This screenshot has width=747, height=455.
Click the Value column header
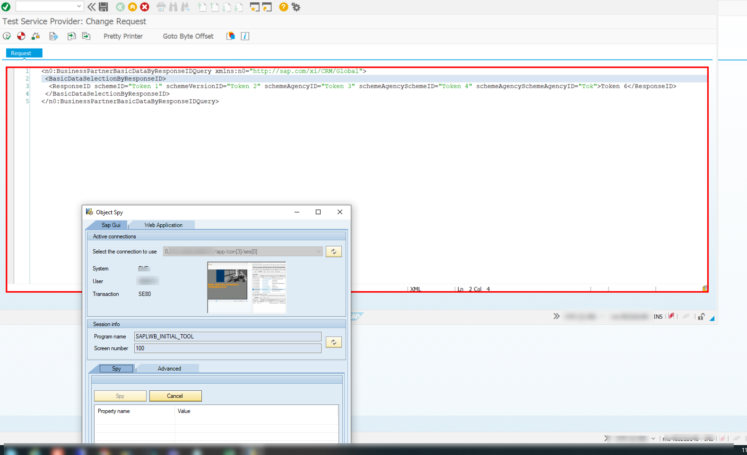(x=257, y=411)
